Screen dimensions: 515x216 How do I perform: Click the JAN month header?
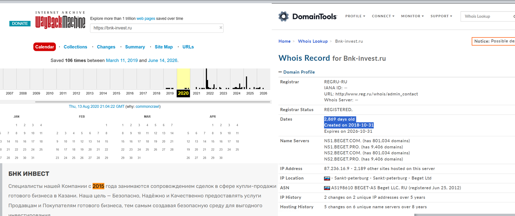tap(17, 117)
